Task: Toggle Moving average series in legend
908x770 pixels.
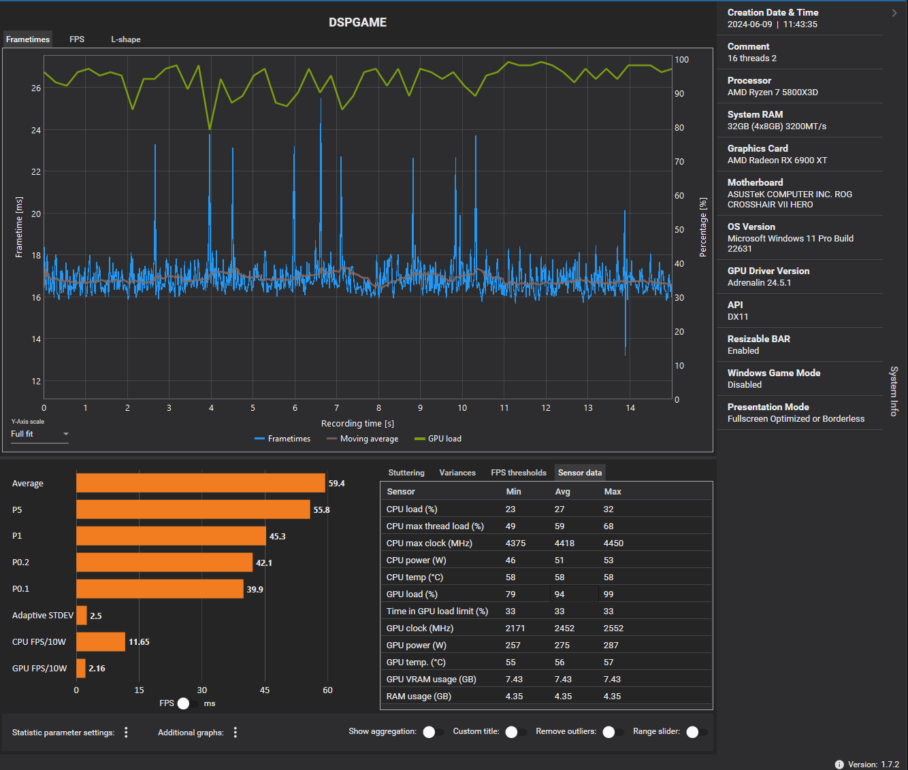Action: (363, 439)
